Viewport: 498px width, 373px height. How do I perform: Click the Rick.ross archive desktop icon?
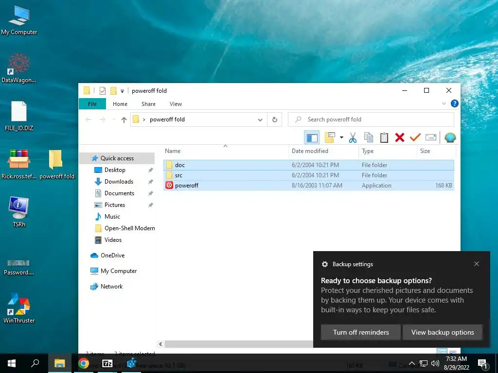pos(19,164)
